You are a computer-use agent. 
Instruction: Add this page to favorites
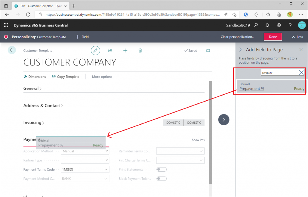tap(234, 14)
